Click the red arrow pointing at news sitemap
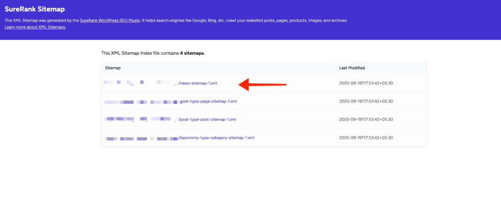Image resolution: width=501 pixels, height=201 pixels. pyautogui.click(x=262, y=84)
